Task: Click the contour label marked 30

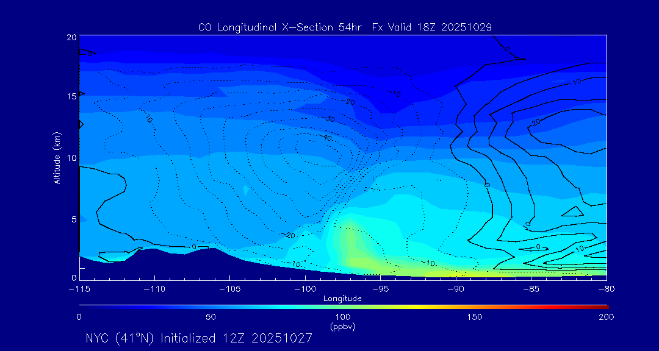Action: pyautogui.click(x=330, y=119)
